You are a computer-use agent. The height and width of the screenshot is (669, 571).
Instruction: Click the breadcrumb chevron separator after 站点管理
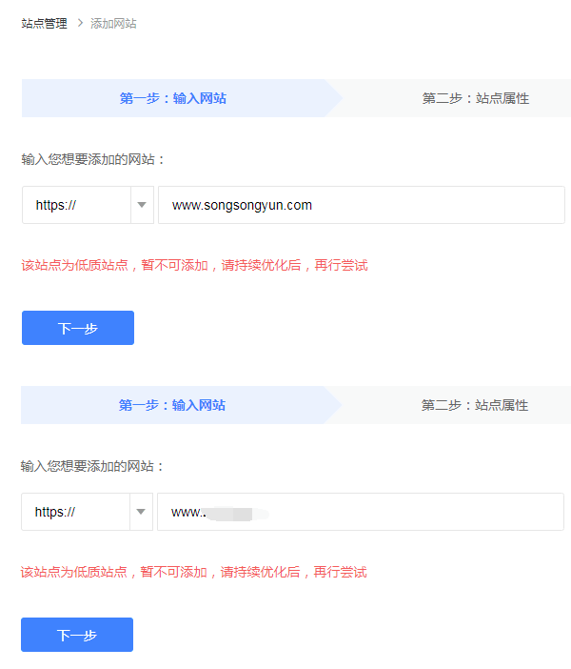pos(80,23)
